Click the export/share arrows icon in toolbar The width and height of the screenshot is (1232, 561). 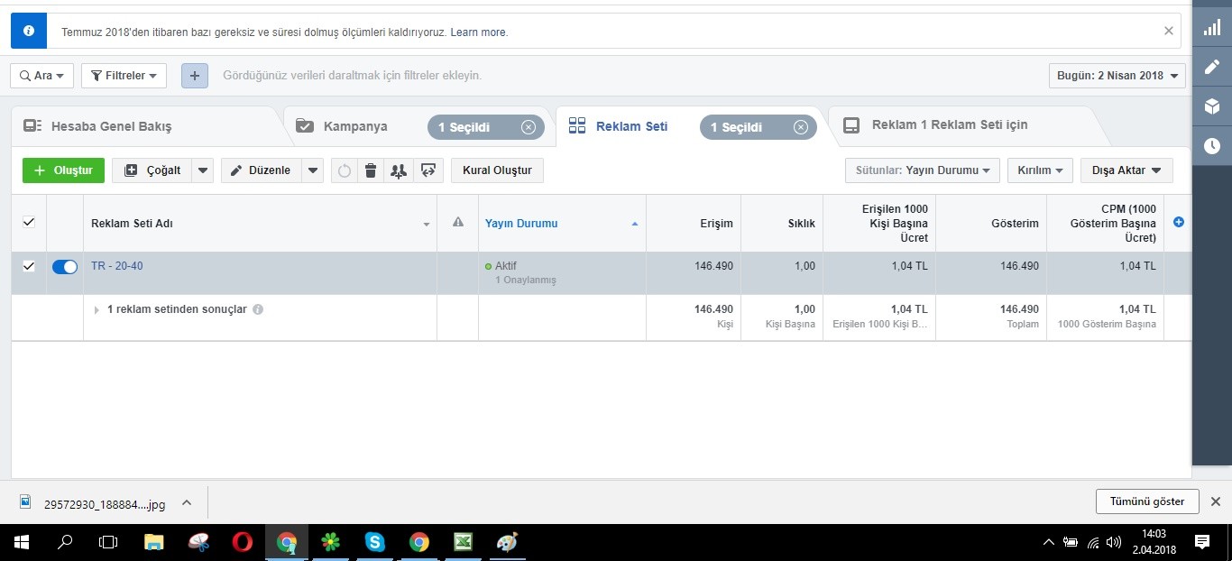pyautogui.click(x=428, y=170)
